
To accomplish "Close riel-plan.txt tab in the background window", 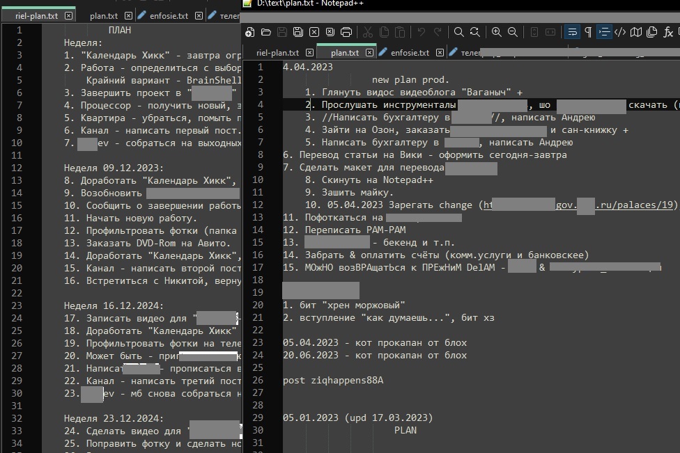I will 68,15.
